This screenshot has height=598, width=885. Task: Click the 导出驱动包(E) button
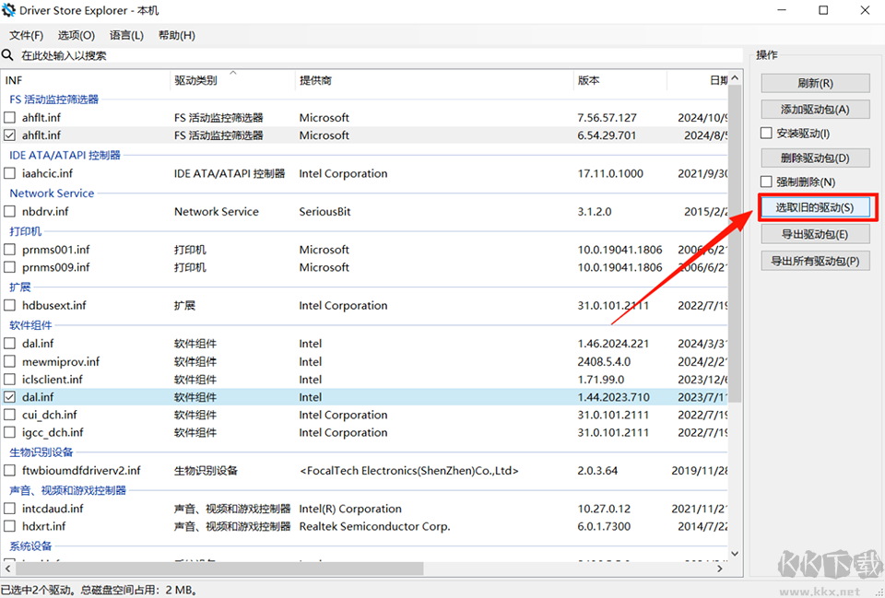pyautogui.click(x=815, y=234)
